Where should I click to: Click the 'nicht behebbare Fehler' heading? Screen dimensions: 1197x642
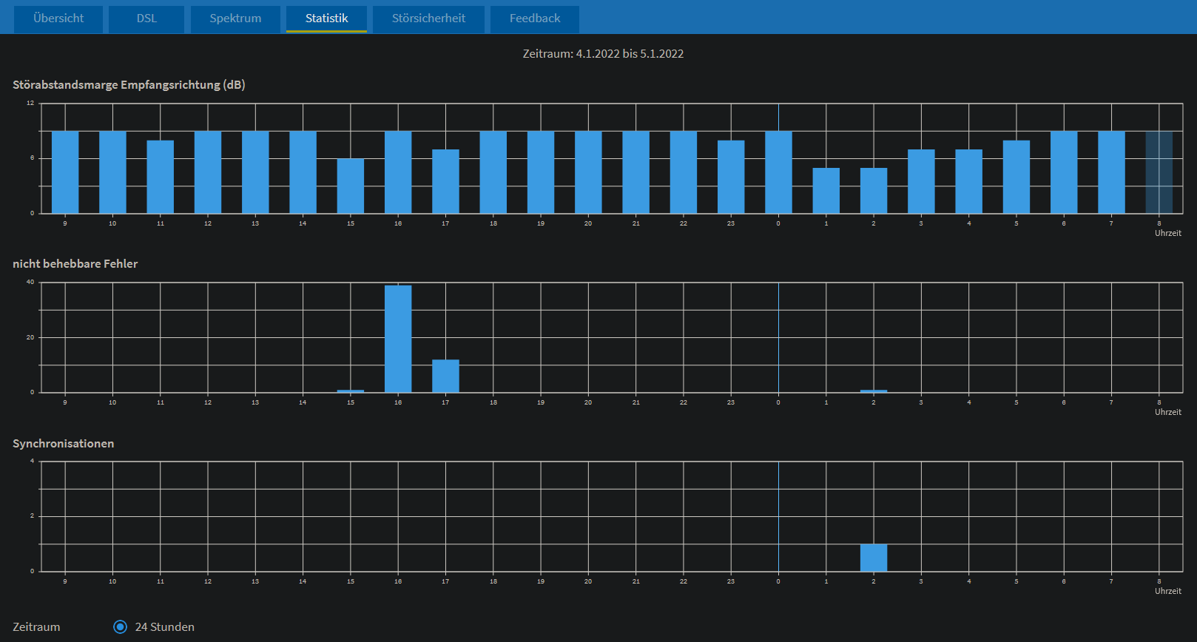coord(75,264)
